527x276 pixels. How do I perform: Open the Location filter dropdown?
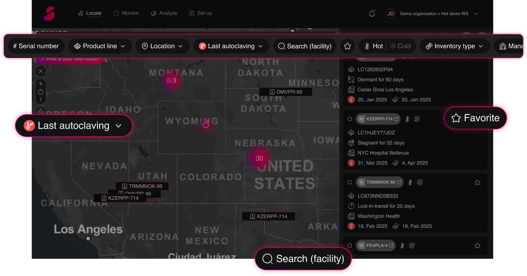pos(162,46)
